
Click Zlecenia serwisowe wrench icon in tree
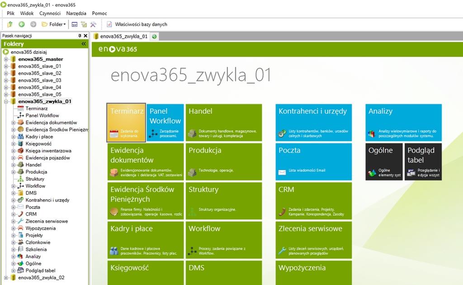tap(20, 221)
